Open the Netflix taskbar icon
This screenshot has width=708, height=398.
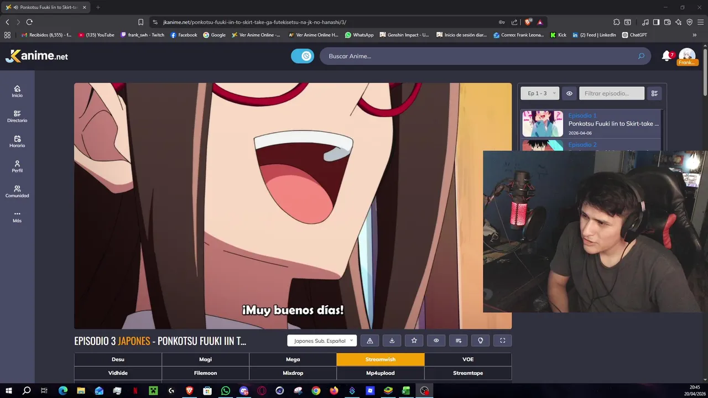(135, 391)
